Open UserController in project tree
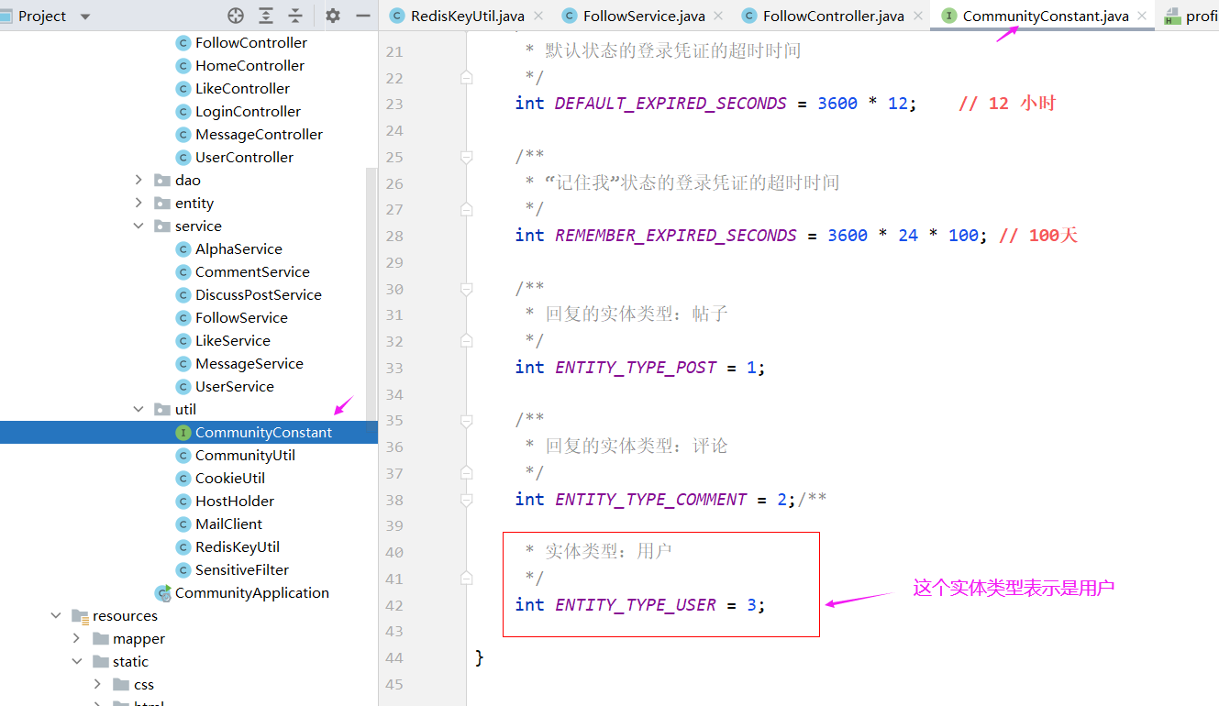The height and width of the screenshot is (706, 1219). point(244,157)
